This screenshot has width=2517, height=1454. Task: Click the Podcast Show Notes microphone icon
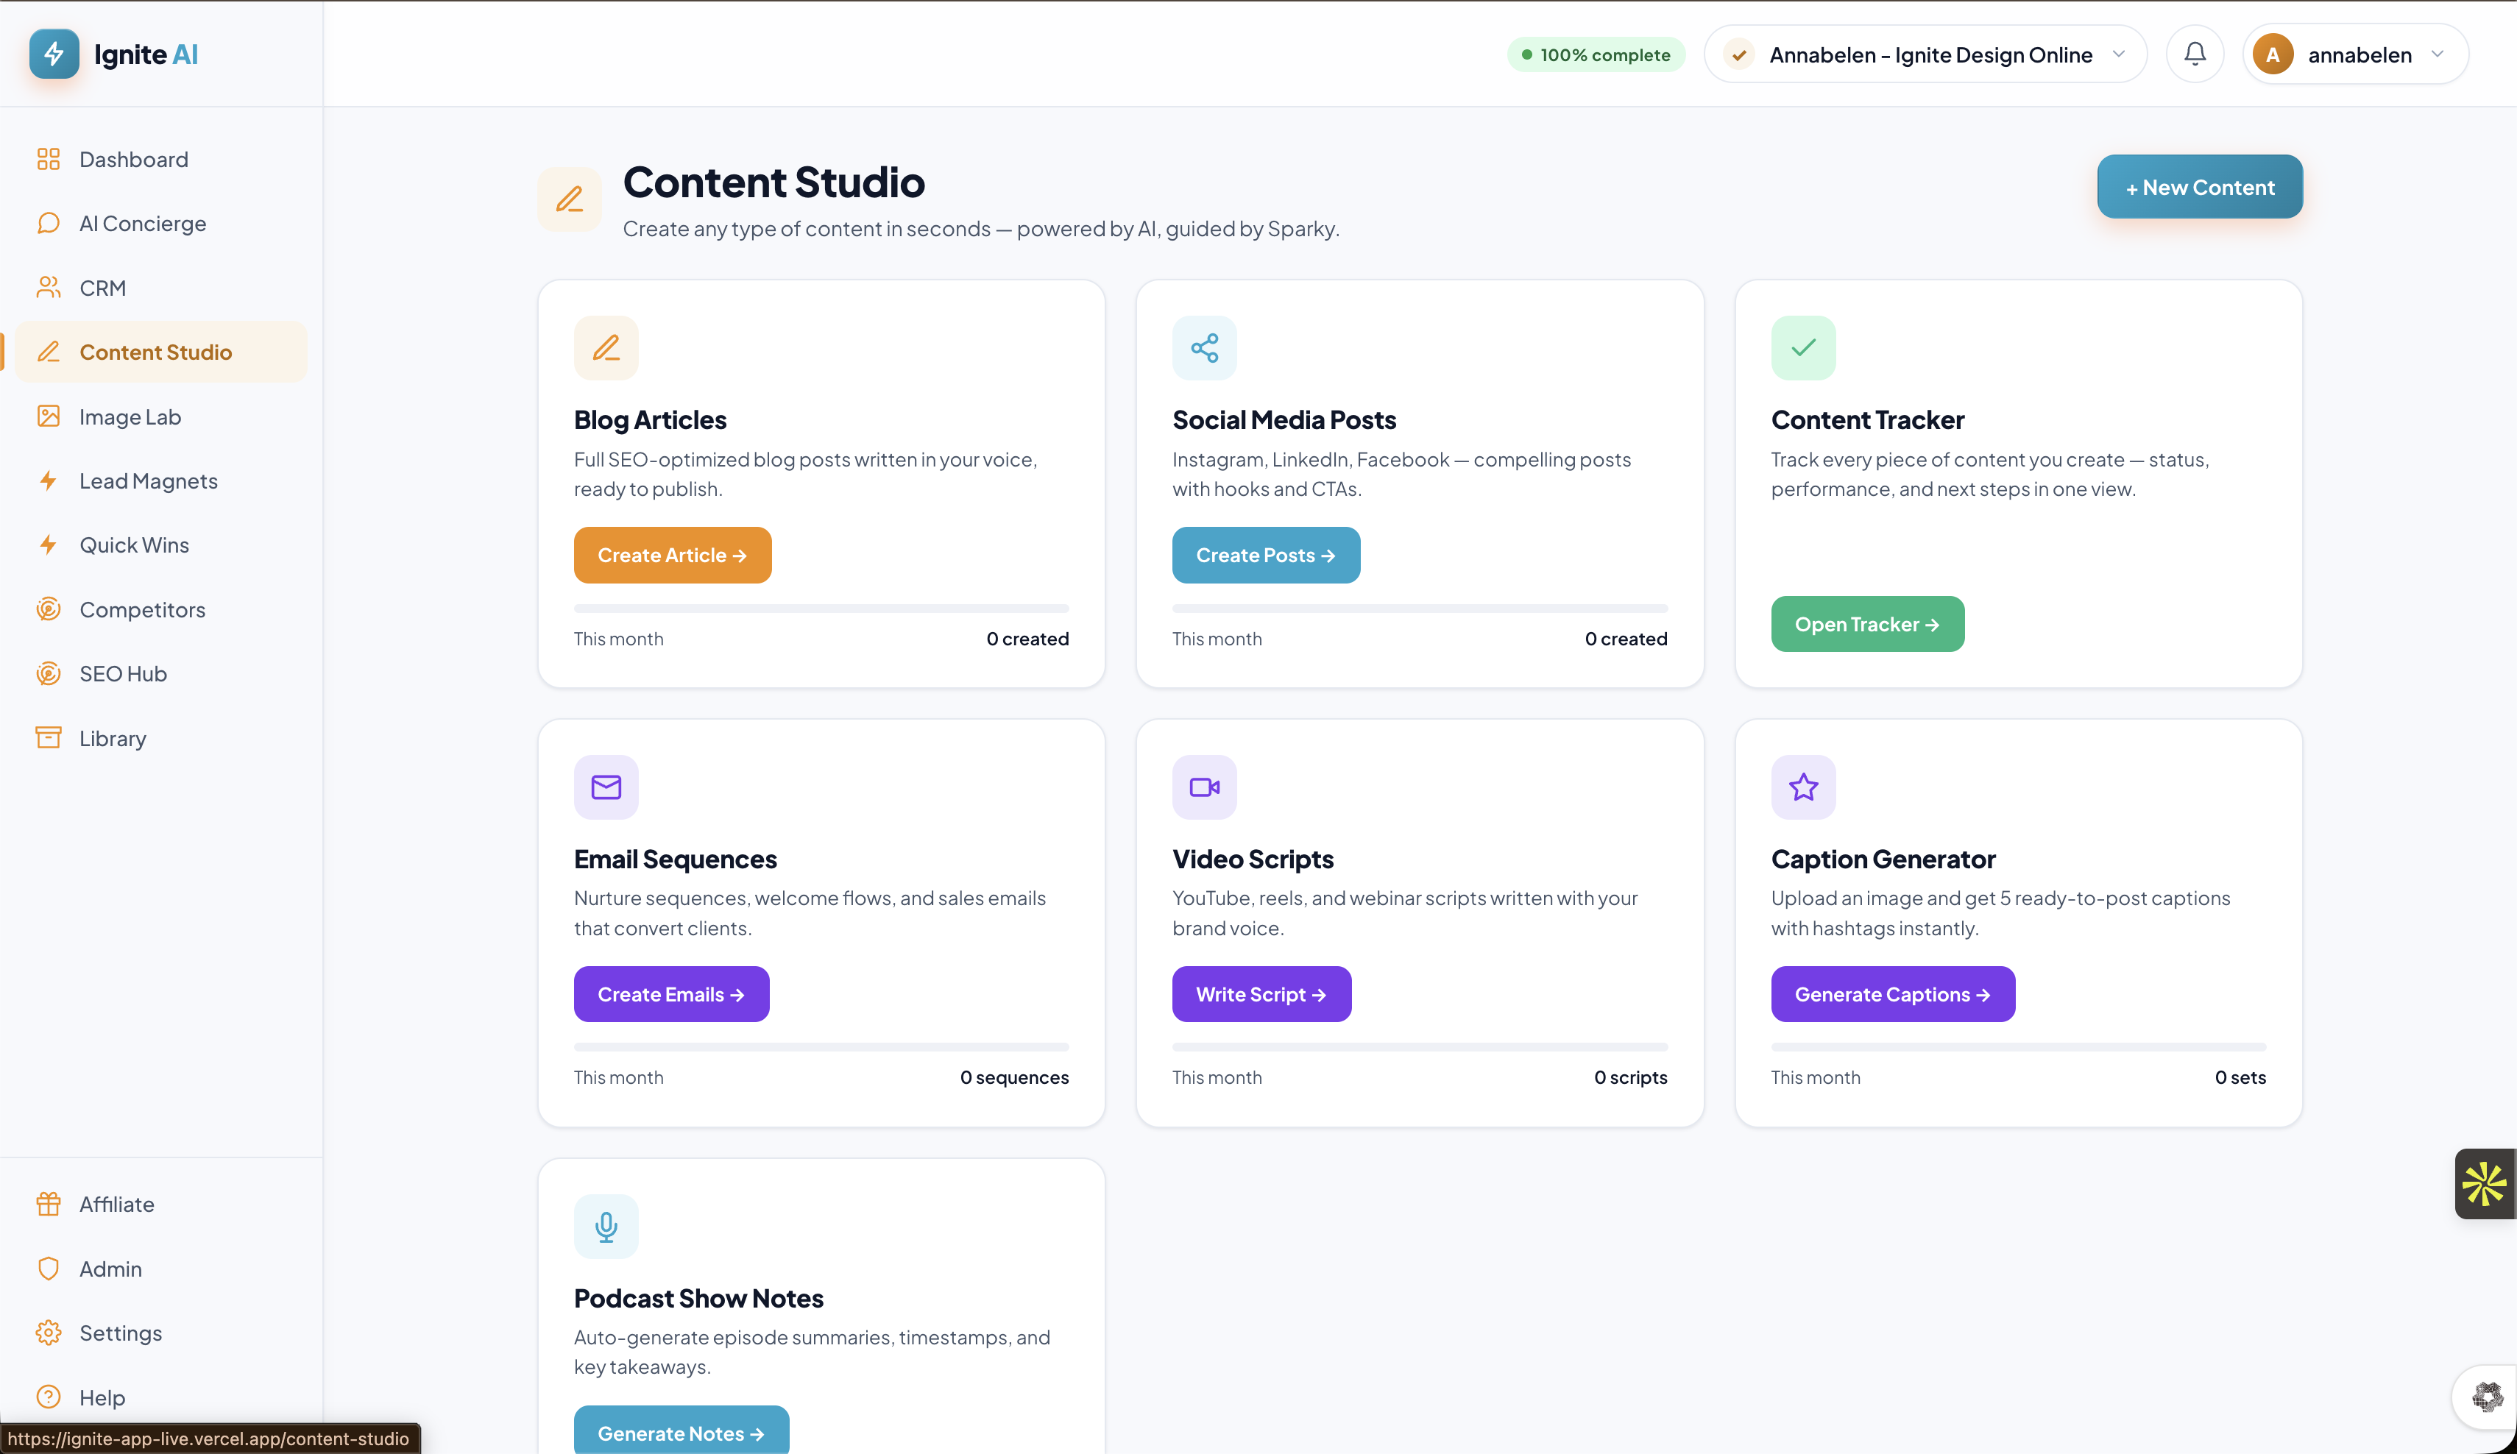click(x=606, y=1227)
